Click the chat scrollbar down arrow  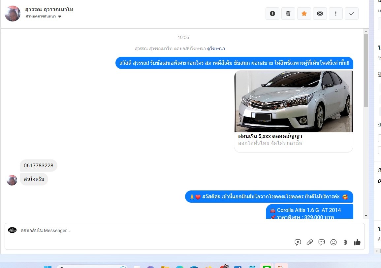tap(366, 216)
